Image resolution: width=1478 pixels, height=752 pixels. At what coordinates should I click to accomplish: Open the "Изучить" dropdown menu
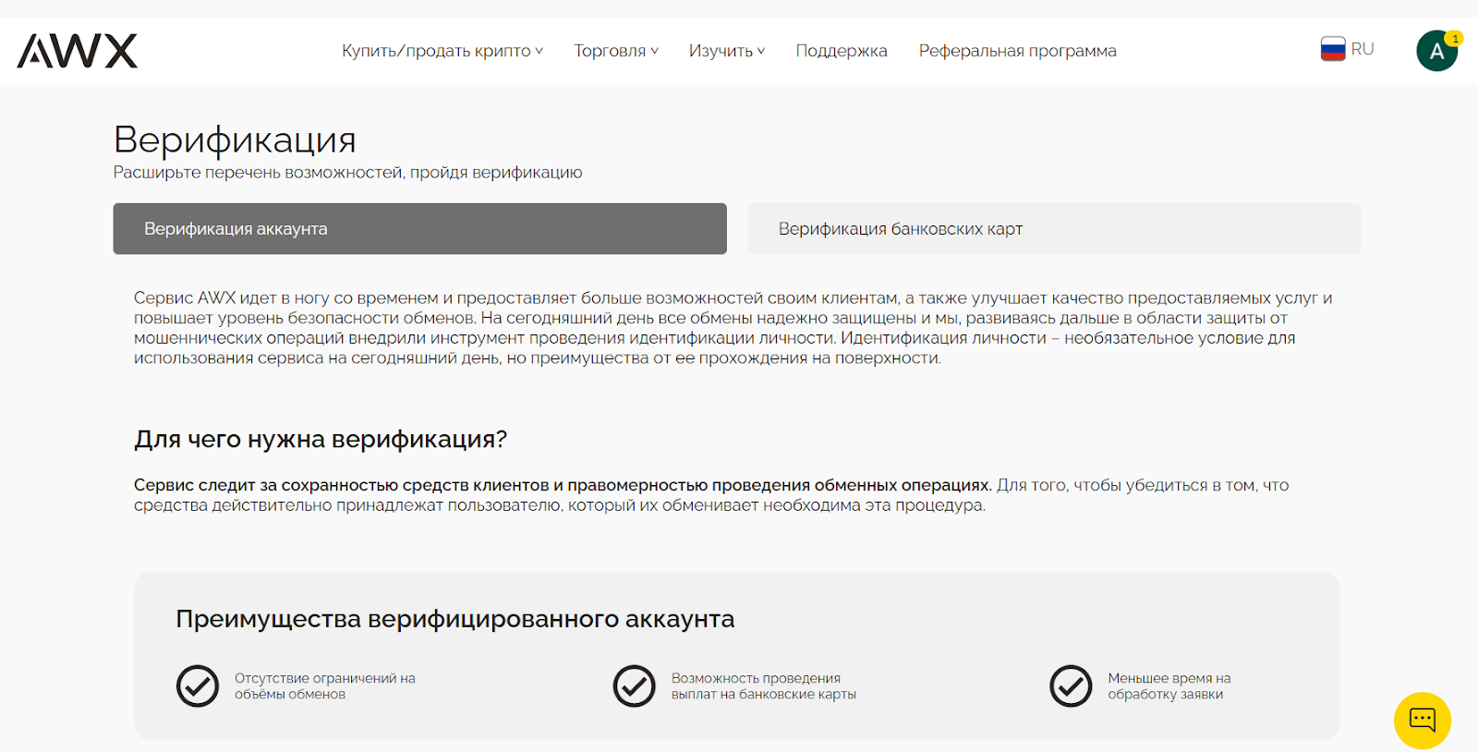[x=726, y=51]
